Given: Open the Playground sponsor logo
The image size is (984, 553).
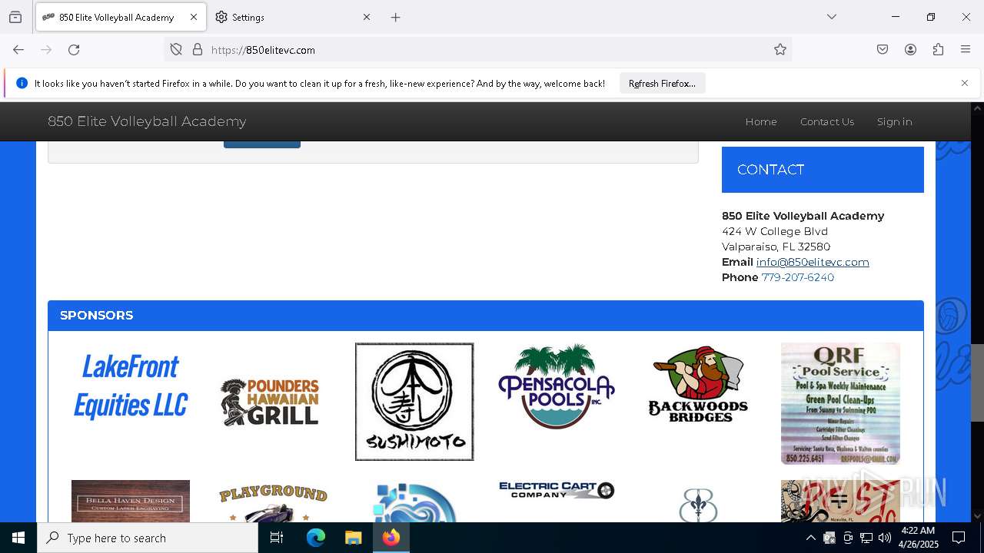Looking at the screenshot, I should [x=273, y=503].
